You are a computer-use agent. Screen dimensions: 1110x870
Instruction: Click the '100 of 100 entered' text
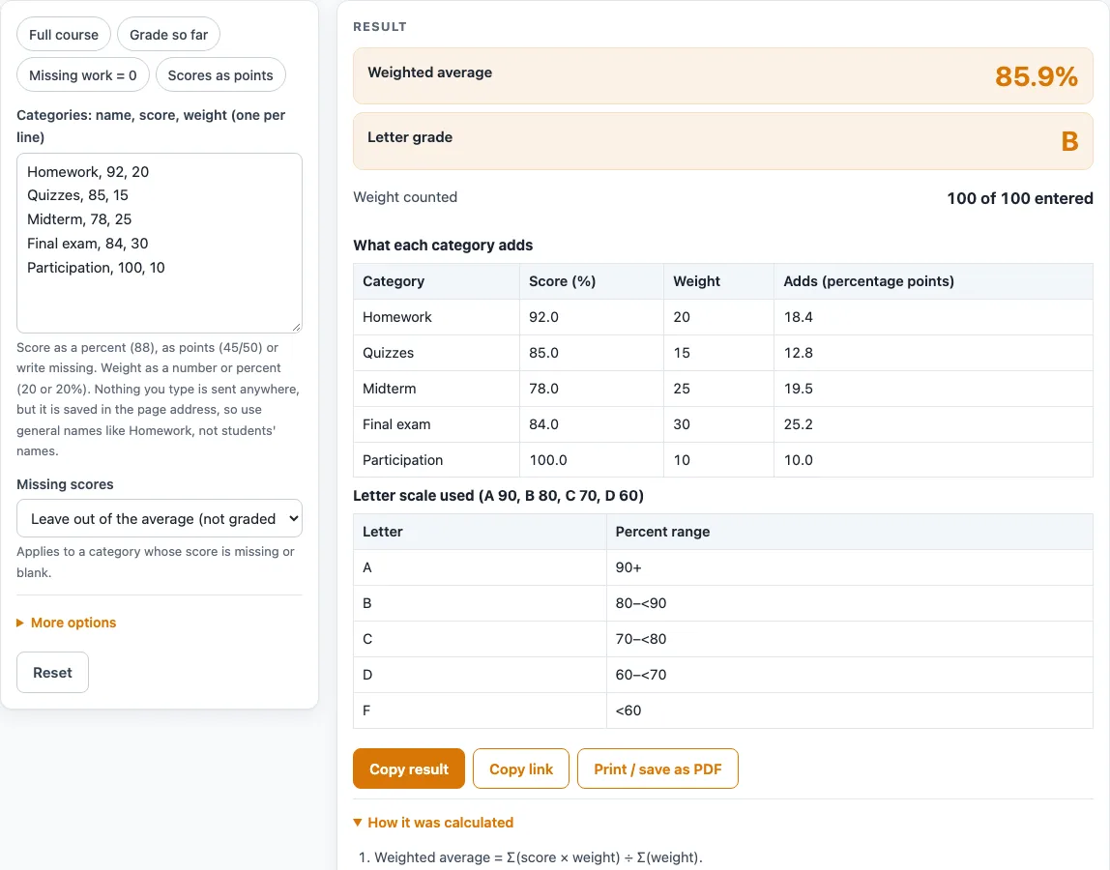1020,198
